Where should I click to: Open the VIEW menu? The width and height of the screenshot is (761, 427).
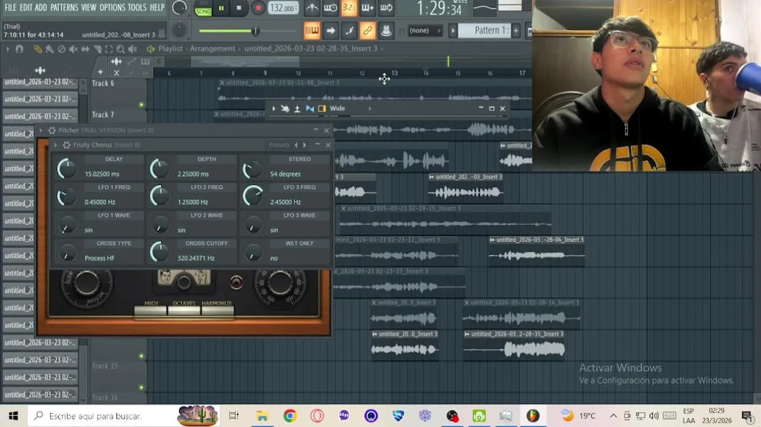click(88, 8)
